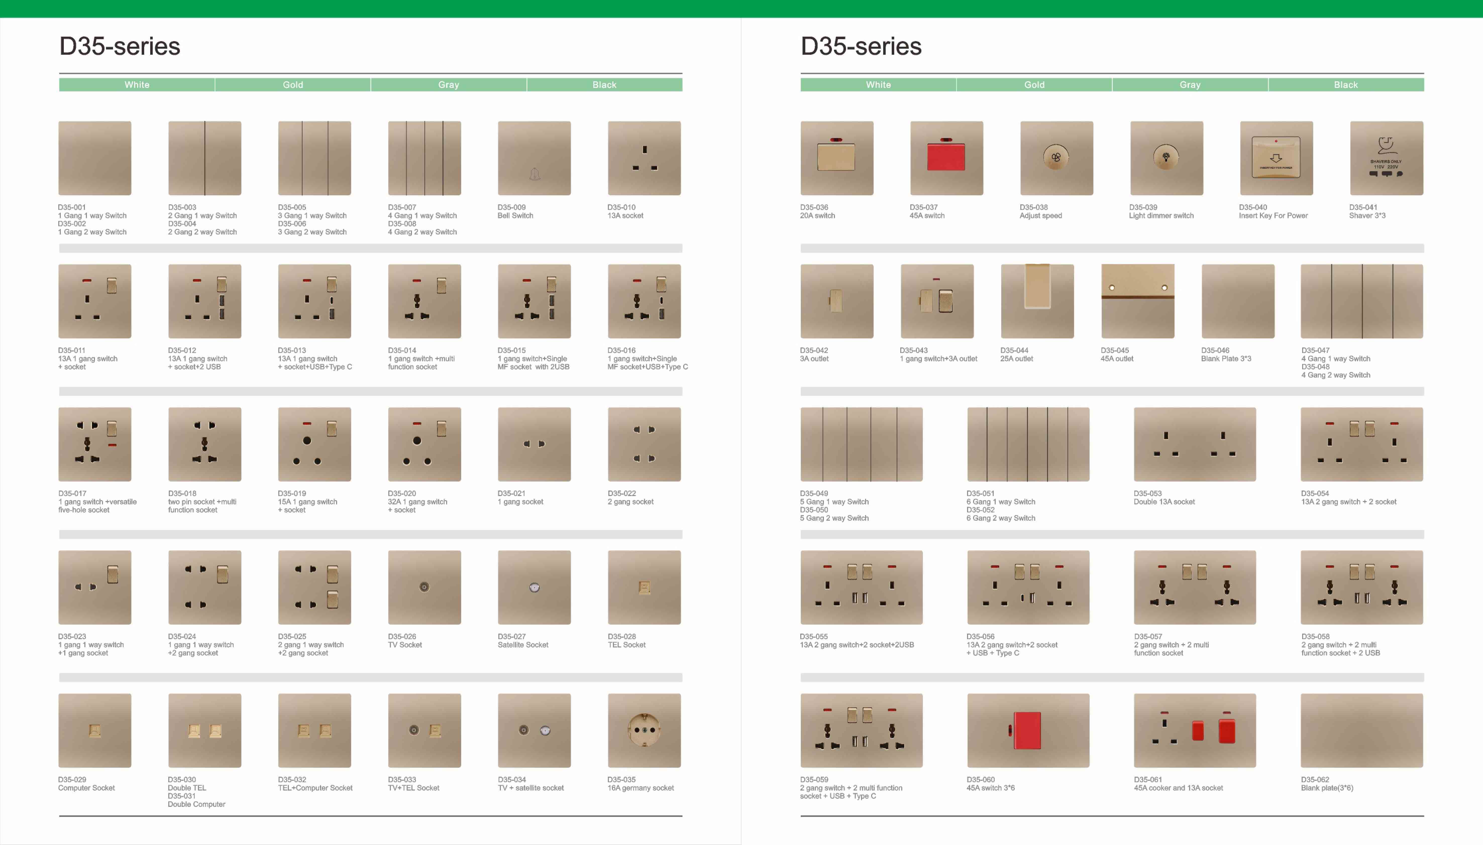
Task: Click the D35-018 two pin socket image
Action: tap(204, 444)
